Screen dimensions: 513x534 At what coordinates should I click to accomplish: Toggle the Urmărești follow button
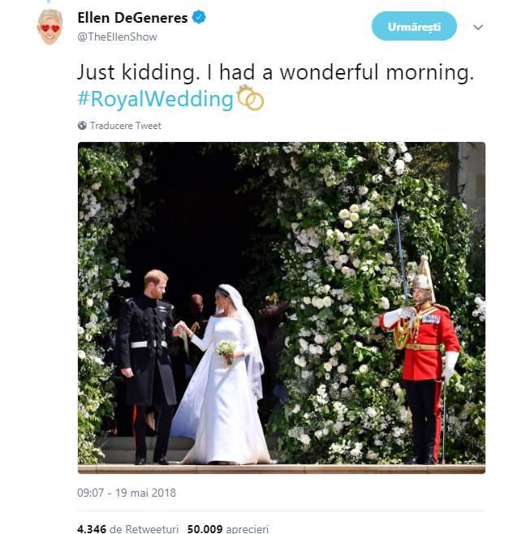pyautogui.click(x=414, y=27)
